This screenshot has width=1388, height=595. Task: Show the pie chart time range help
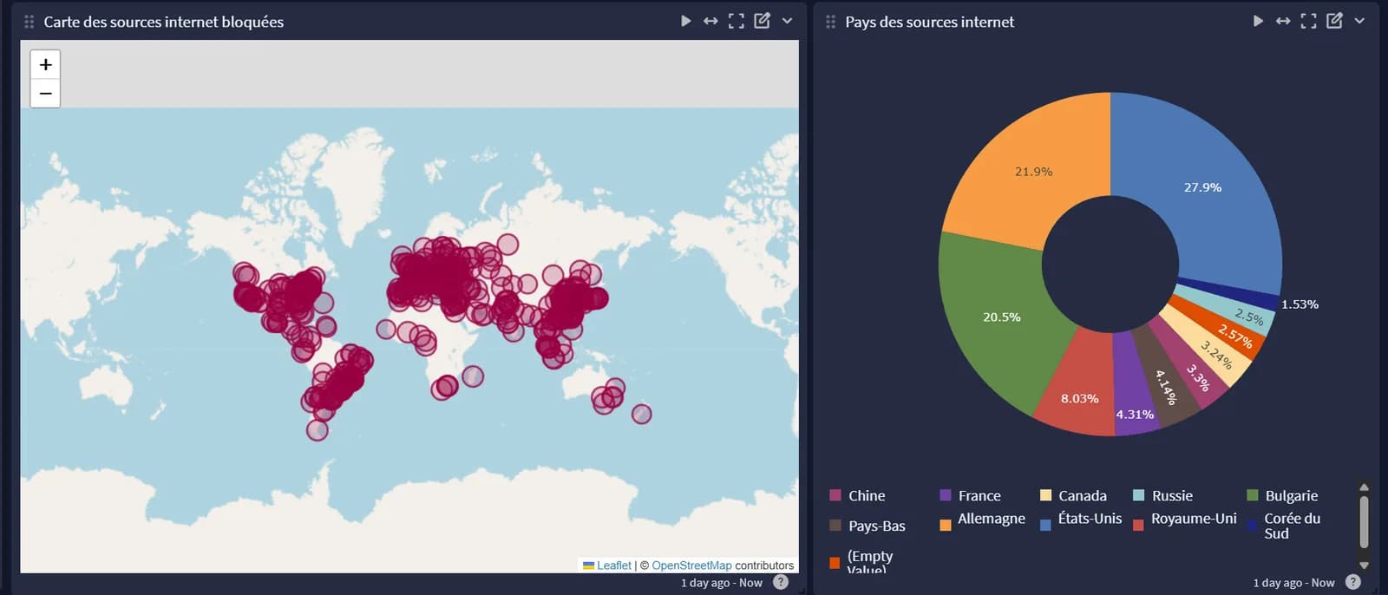pyautogui.click(x=1353, y=583)
